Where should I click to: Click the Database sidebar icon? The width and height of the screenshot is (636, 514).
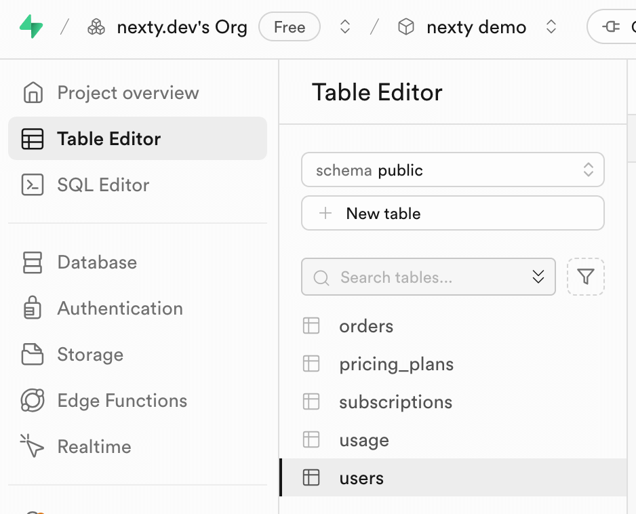coord(33,262)
